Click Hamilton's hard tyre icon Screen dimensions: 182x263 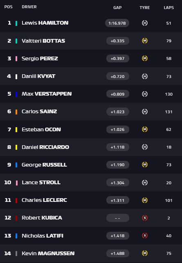pos(145,23)
